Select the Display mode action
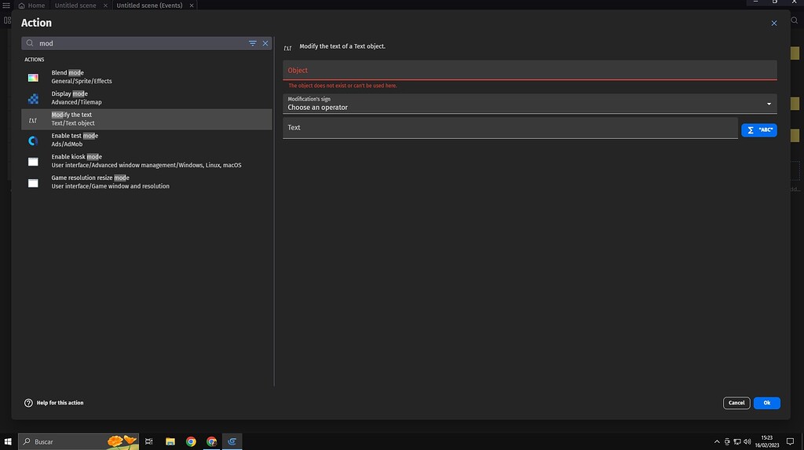The width and height of the screenshot is (804, 450). (147, 98)
